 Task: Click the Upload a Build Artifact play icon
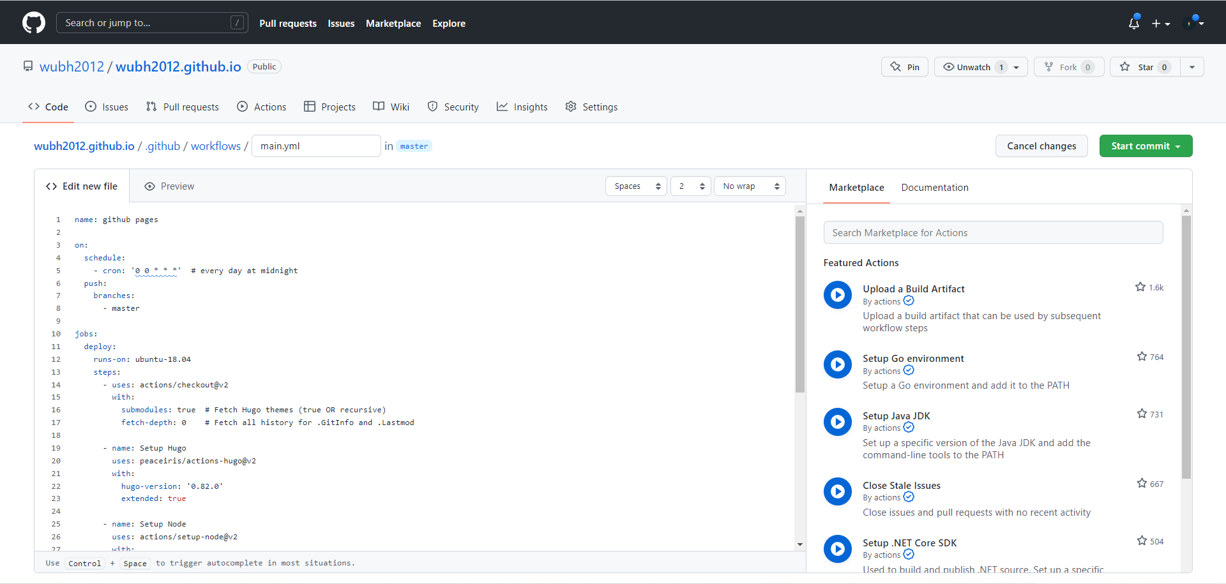coord(837,295)
